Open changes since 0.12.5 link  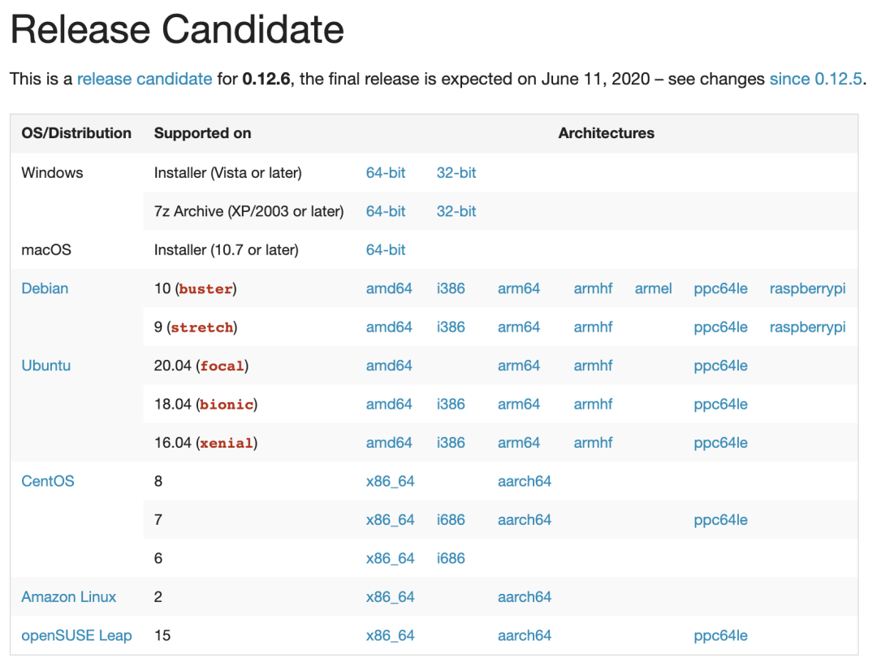click(815, 79)
